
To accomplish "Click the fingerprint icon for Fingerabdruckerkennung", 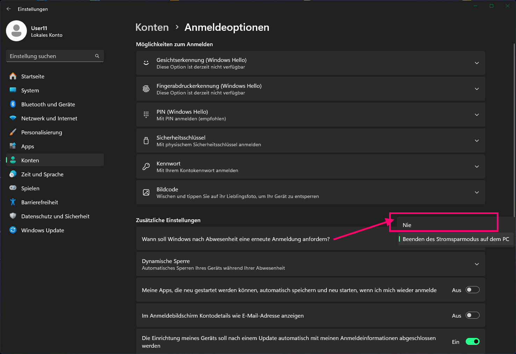I will [x=146, y=89].
